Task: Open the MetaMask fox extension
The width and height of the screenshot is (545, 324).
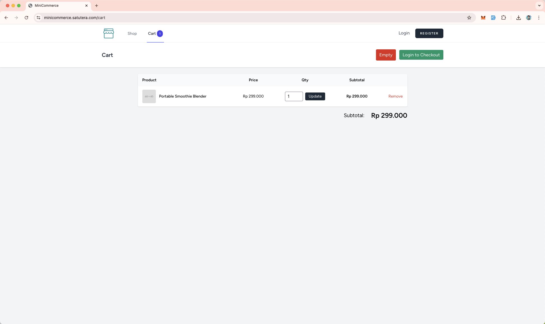Action: click(x=483, y=18)
